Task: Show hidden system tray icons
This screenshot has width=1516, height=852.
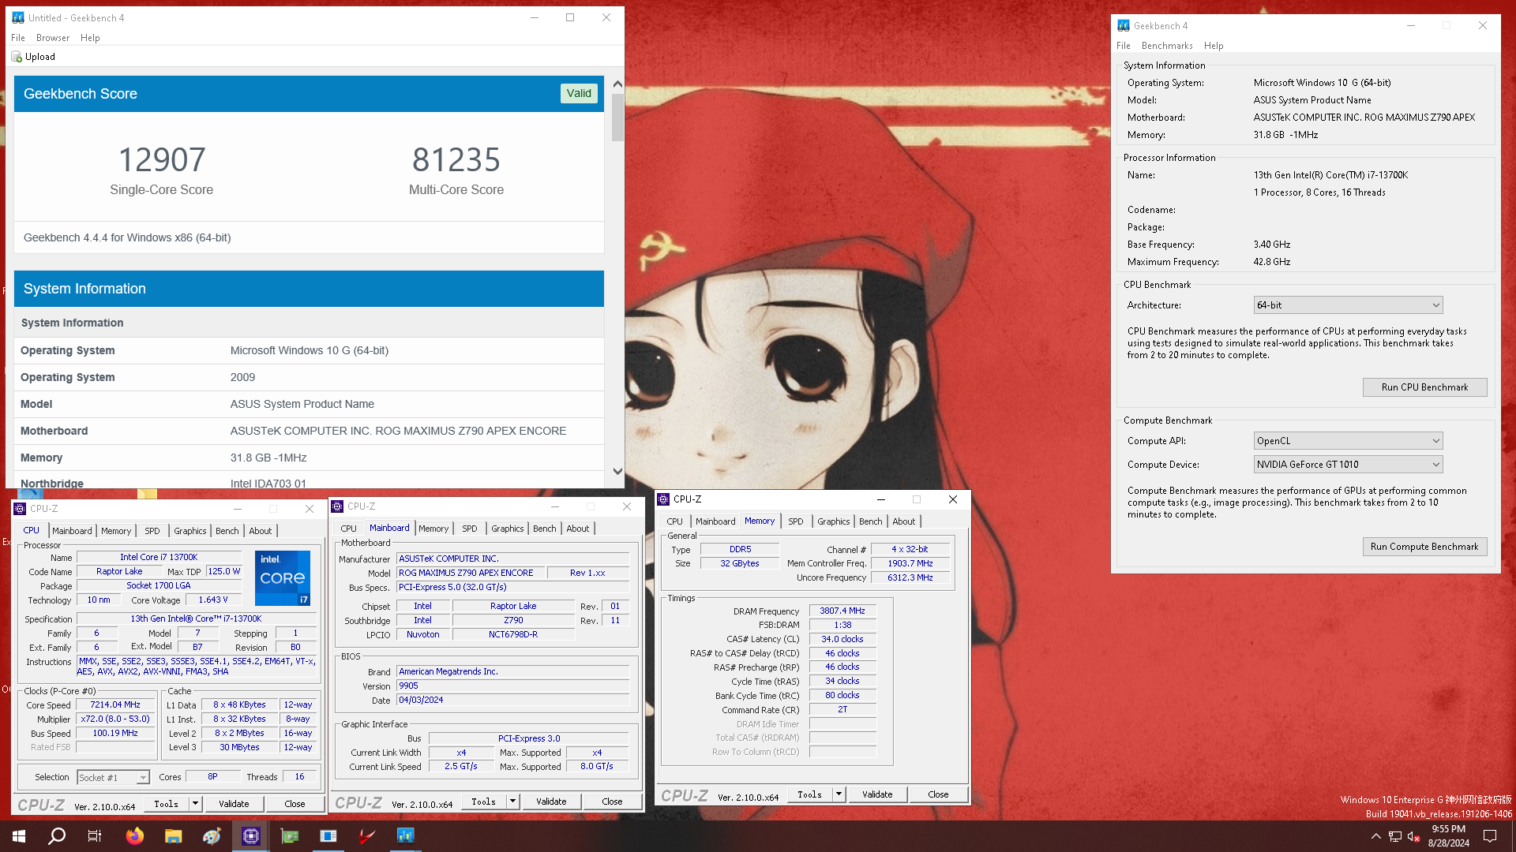Action: pyautogui.click(x=1376, y=836)
